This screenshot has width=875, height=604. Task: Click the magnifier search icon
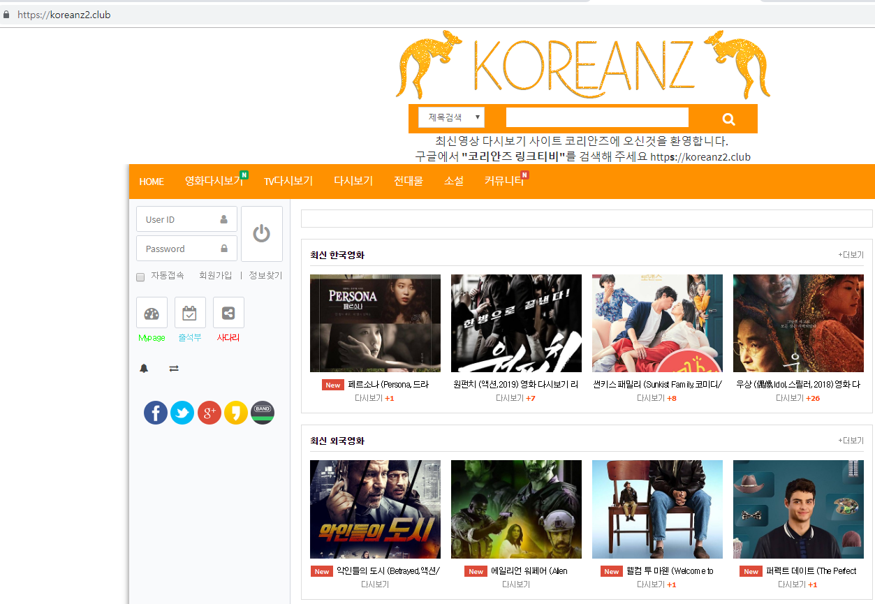728,119
